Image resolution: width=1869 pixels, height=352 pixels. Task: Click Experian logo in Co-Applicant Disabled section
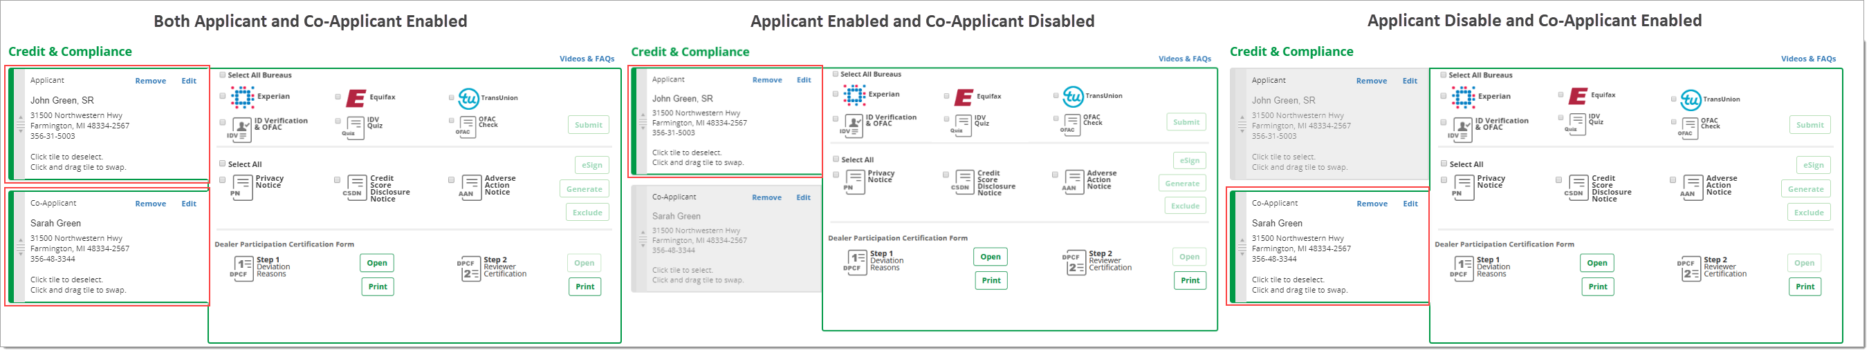click(x=854, y=95)
